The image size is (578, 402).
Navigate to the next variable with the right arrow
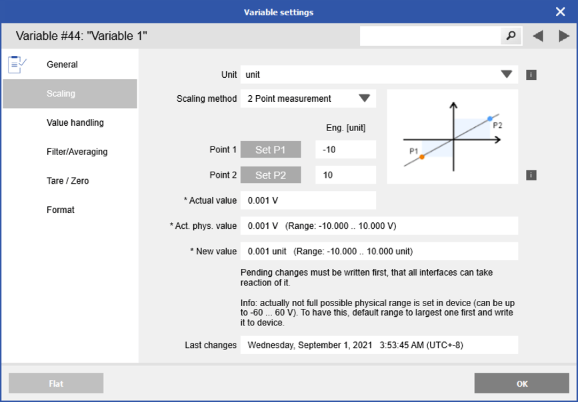coord(564,35)
